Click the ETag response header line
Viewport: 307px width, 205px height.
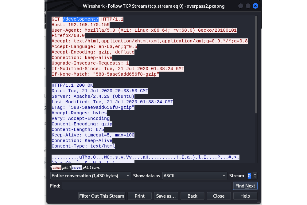[93, 107]
